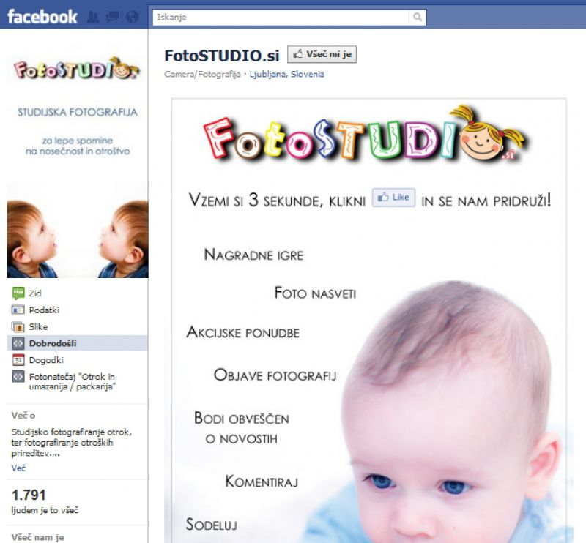Click the "Bodi obveščen" text
586x543 pixels.
[x=242, y=419]
